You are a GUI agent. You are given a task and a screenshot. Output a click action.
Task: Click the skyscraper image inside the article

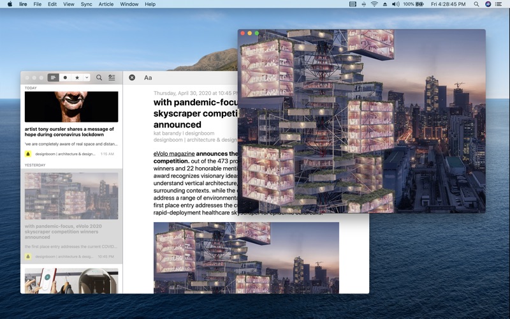coord(246,257)
